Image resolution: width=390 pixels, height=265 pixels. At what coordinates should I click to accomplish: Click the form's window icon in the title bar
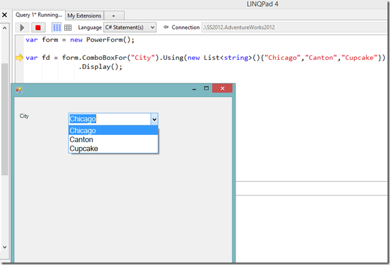coord(19,90)
